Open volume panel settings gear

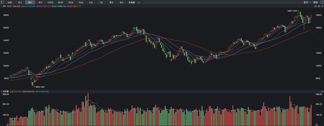point(322,92)
